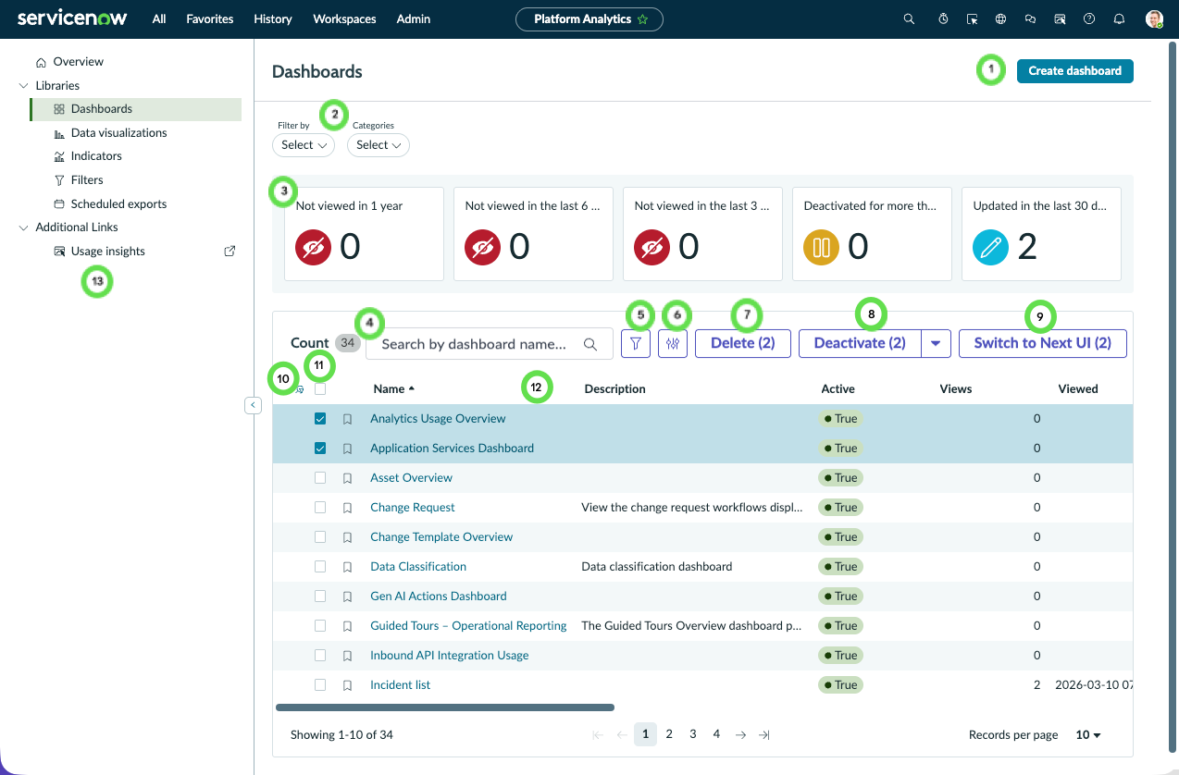Collapse the Additional Links section

[x=24, y=228]
